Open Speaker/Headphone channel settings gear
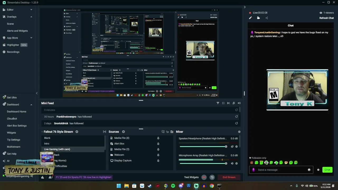338x190 pixels. click(236, 146)
